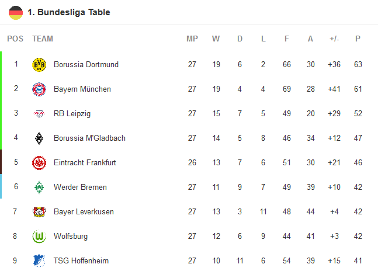The image size is (378, 271).
Task: Click the Bayer Leverkusen club crest
Action: pos(39,211)
